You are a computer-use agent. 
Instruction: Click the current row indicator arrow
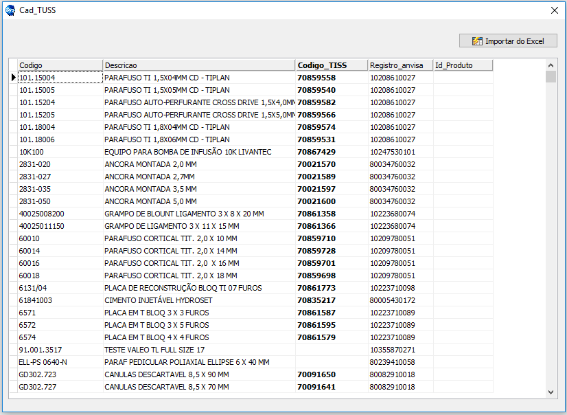[x=13, y=78]
